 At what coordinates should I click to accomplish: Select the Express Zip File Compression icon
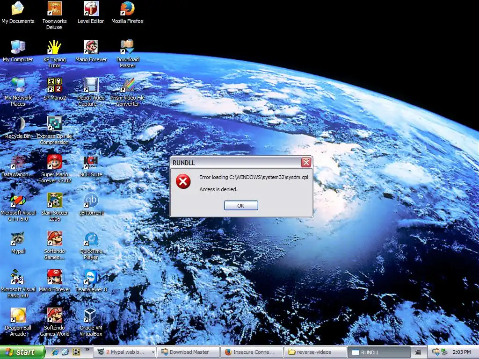[x=54, y=131]
